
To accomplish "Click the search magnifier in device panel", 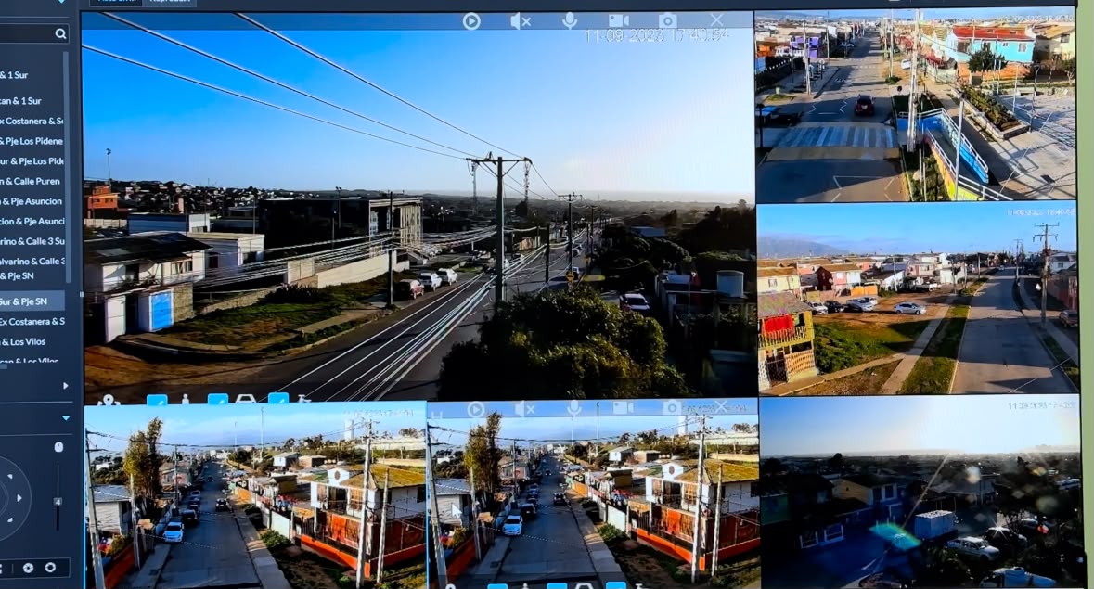I will coord(60,33).
